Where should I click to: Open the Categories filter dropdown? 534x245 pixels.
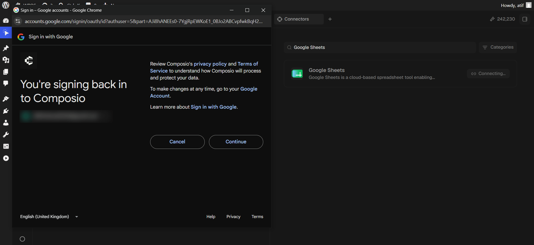coord(498,47)
